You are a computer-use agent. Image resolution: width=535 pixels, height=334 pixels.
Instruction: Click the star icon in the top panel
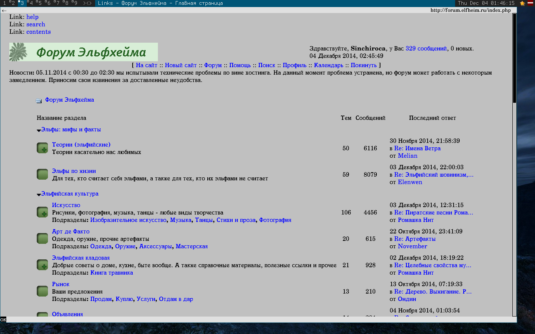(x=522, y=3)
